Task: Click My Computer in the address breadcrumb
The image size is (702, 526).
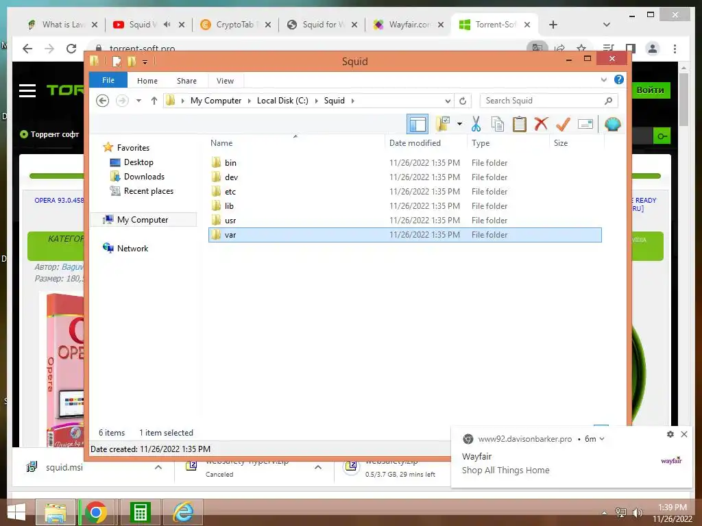Action: pos(216,101)
